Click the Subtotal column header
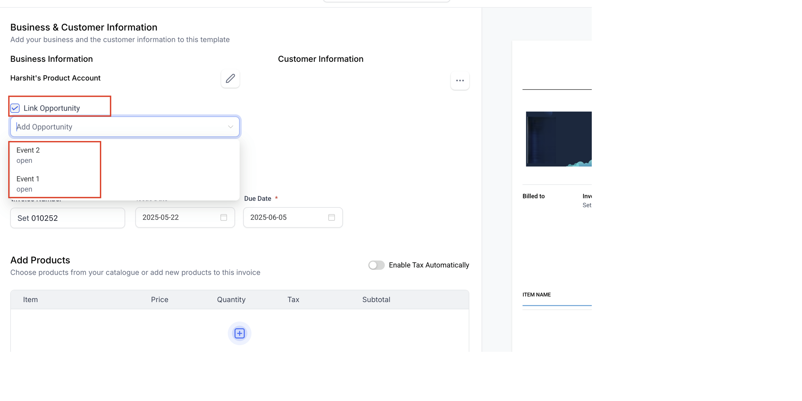802x401 pixels. [x=376, y=299]
